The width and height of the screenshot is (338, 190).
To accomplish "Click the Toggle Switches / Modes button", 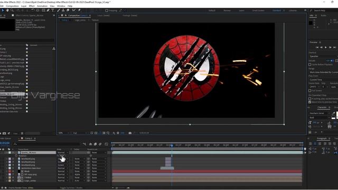I will 71,188.
